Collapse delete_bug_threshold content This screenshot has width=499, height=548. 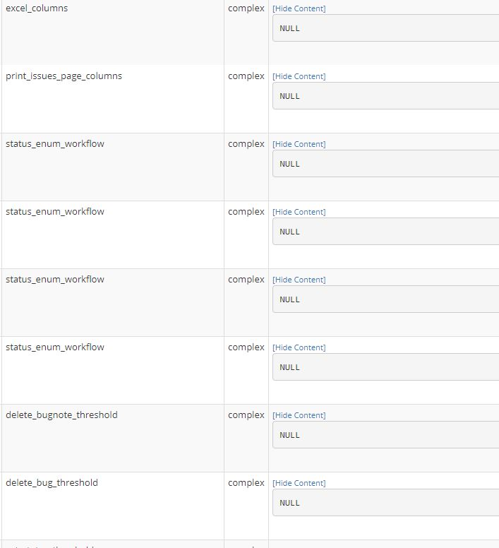299,483
